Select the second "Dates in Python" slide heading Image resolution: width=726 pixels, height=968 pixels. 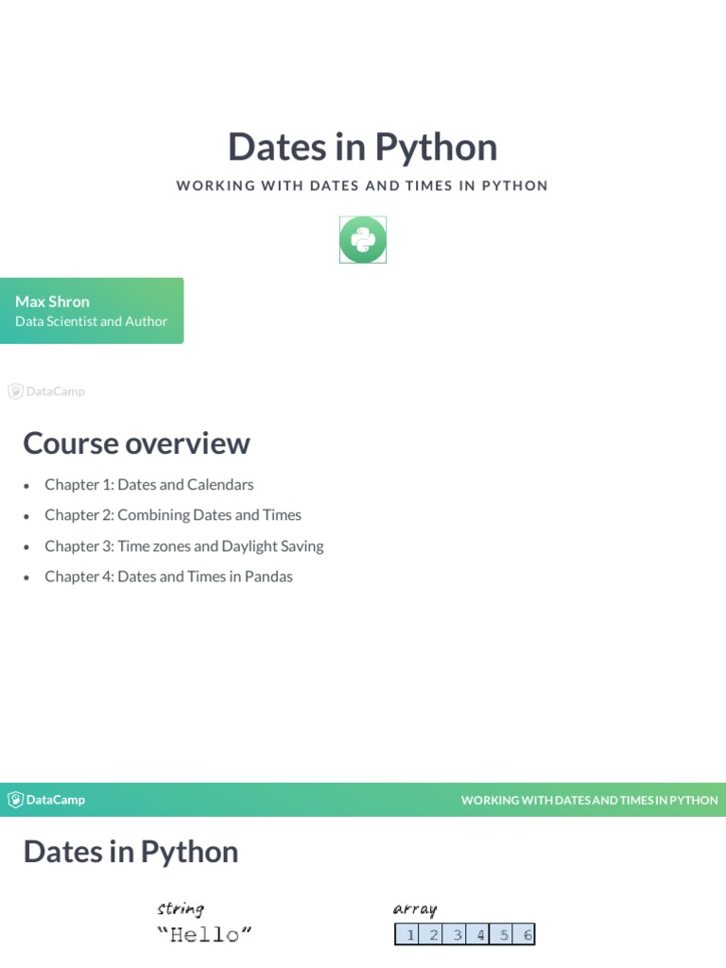click(130, 852)
